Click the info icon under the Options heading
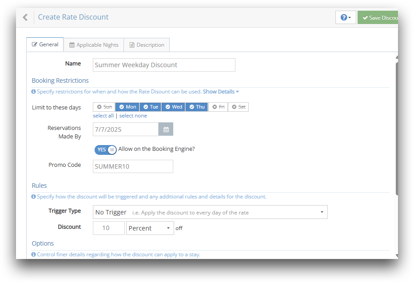The height and width of the screenshot is (283, 414). pyautogui.click(x=33, y=254)
